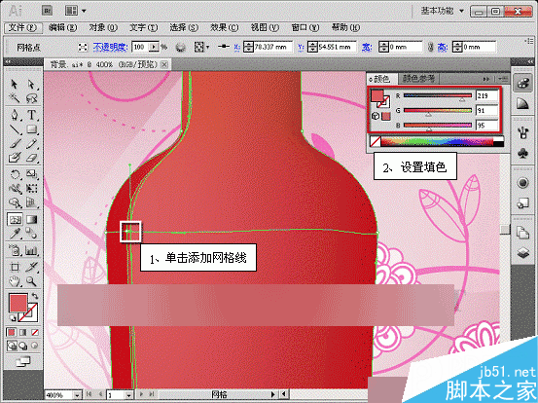Open the 对象(O) menu
538x403 pixels.
pyautogui.click(x=103, y=27)
